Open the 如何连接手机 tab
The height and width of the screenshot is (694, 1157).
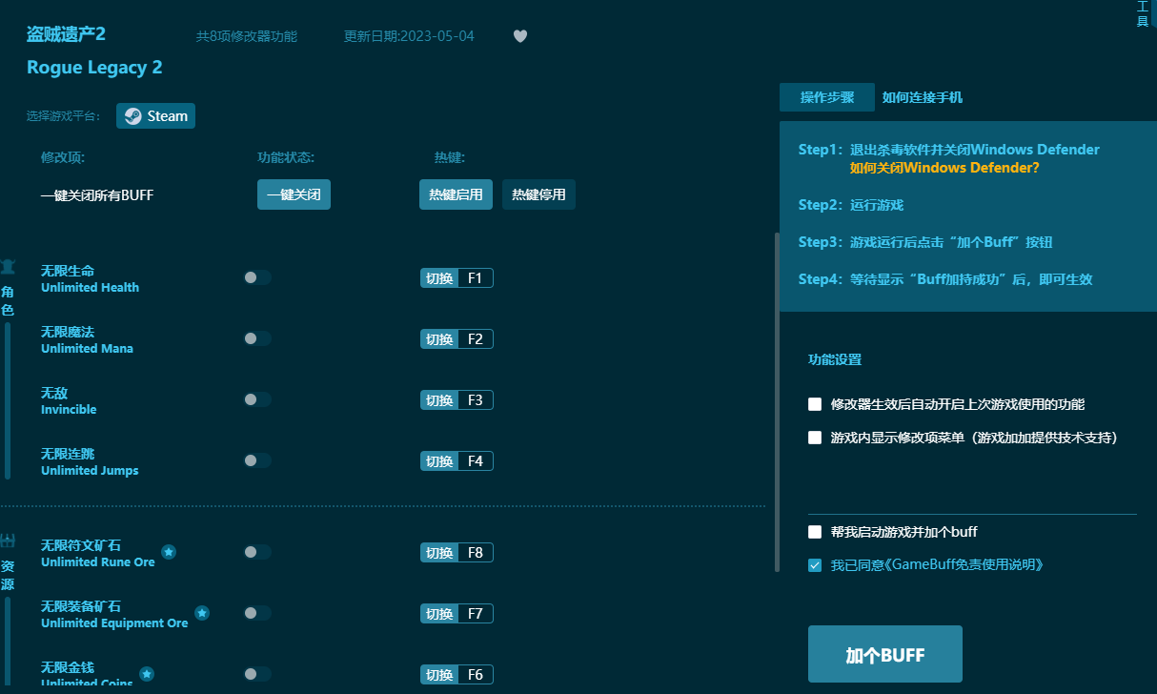coord(923,97)
